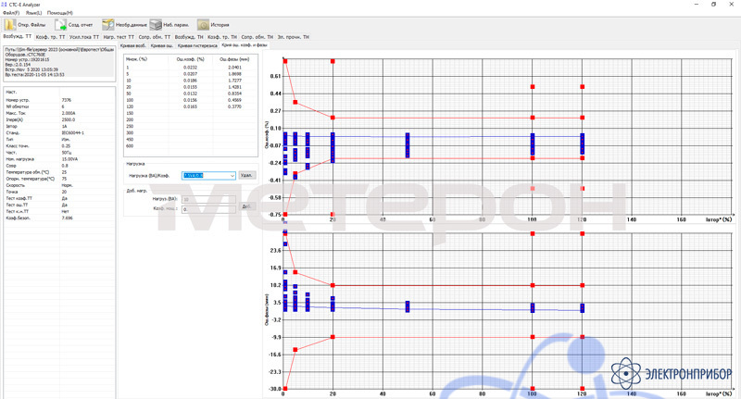Image resolution: width=741 pixels, height=399 pixels.
Task: Click the Нагруз.(ВА) input field
Action: coord(210,199)
